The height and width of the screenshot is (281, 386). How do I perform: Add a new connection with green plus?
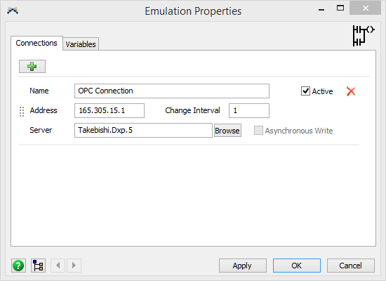[x=32, y=66]
